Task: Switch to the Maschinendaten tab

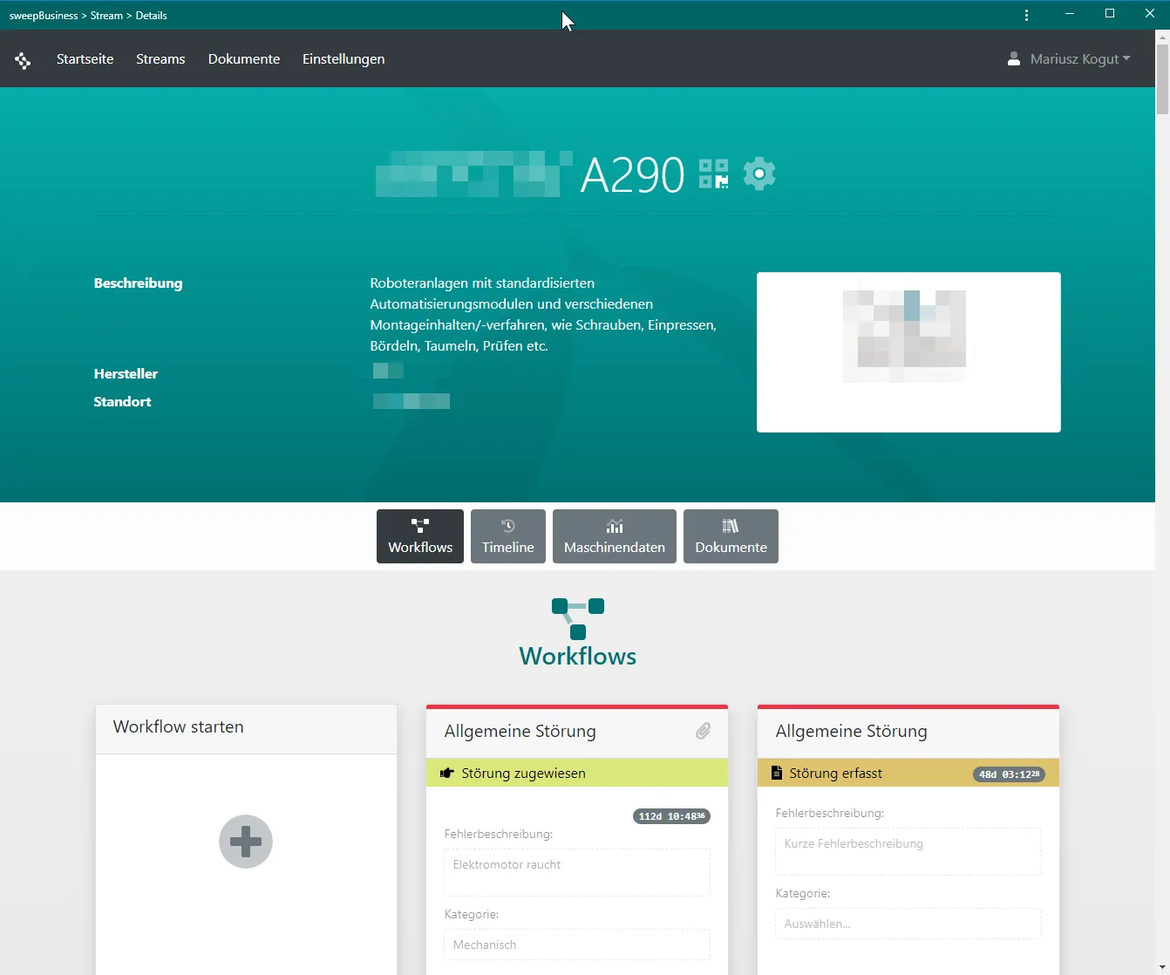Action: [x=615, y=536]
